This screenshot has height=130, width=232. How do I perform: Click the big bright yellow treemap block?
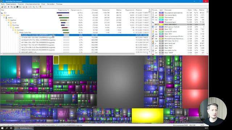(148, 116)
